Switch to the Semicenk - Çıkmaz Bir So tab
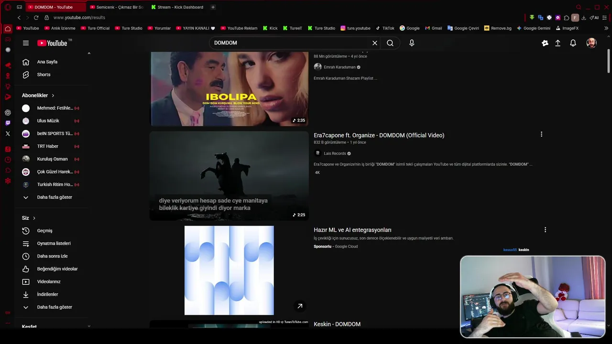The width and height of the screenshot is (612, 344). coord(117,7)
